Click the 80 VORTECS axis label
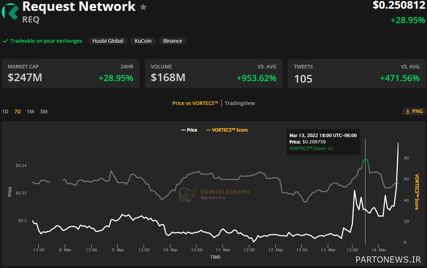Viewport: 427px width, 268px height. click(x=406, y=158)
